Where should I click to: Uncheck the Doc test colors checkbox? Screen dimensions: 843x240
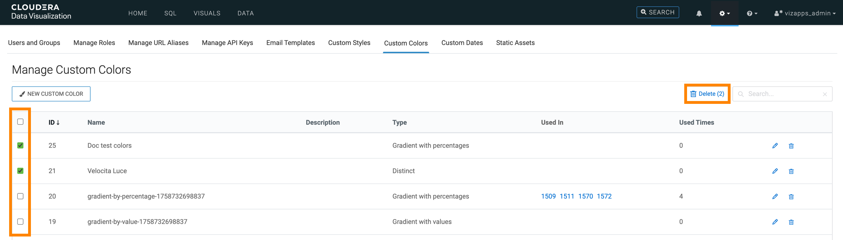20,145
